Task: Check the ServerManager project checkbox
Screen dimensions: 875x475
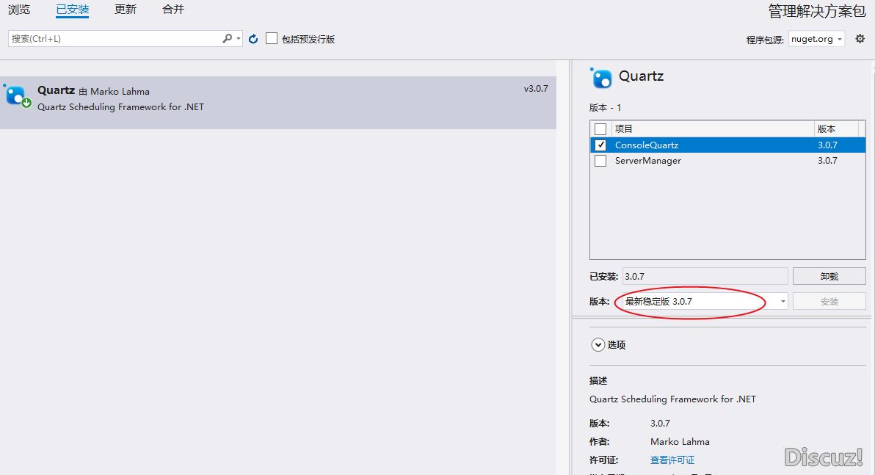Action: 600,161
